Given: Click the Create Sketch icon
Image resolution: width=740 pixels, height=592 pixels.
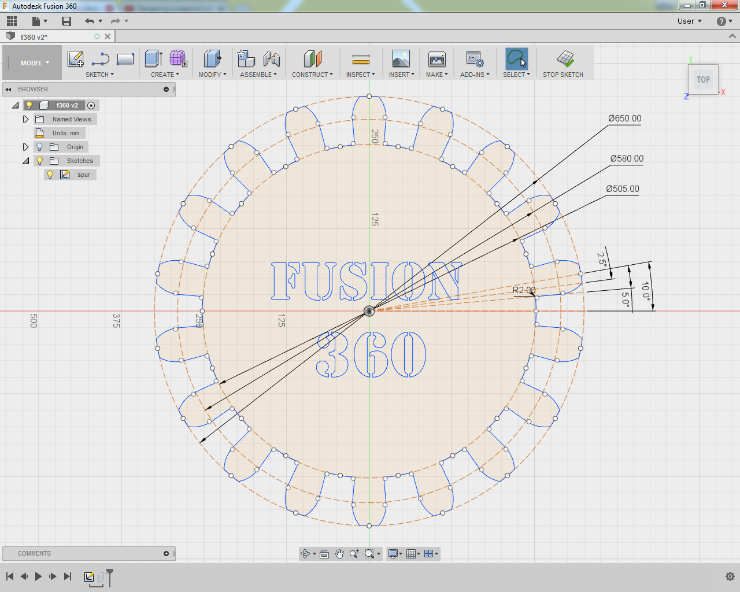Looking at the screenshot, I should click(76, 59).
